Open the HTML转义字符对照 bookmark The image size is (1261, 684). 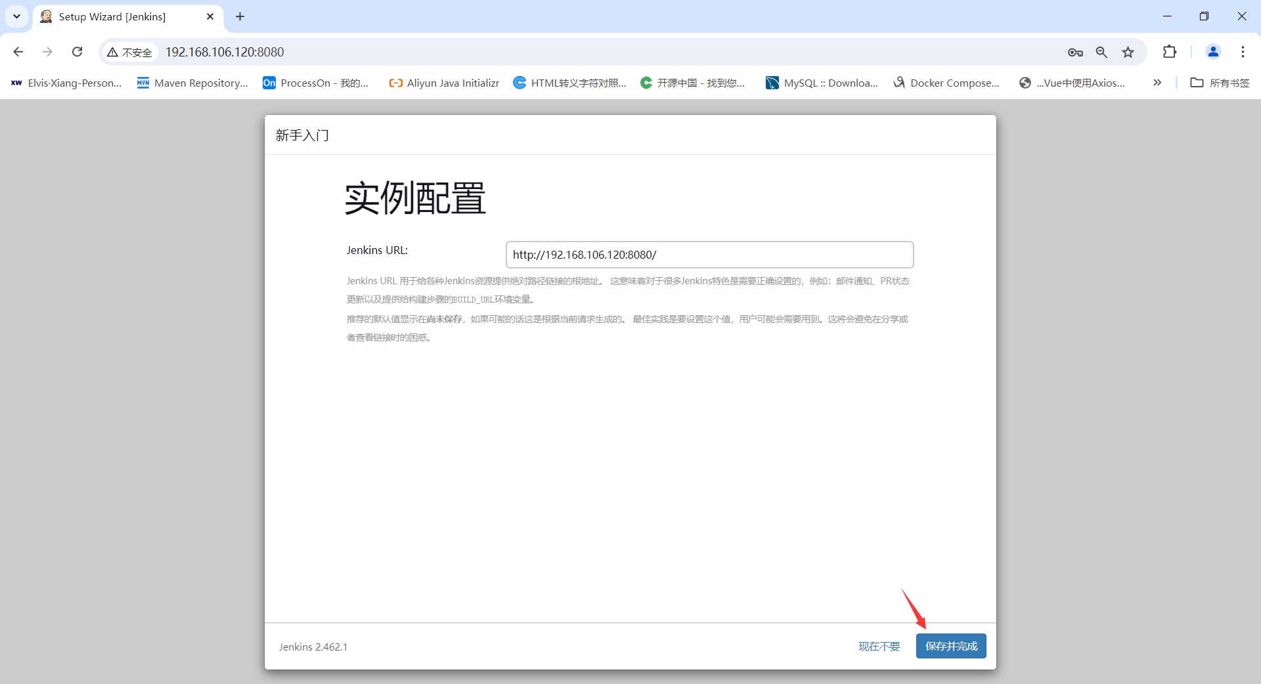[x=569, y=83]
